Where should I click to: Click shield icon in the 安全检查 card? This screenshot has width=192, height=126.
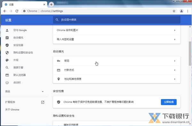tap(59, 102)
